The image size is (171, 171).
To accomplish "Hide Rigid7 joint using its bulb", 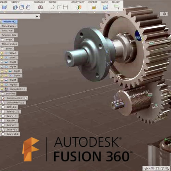I will pyautogui.click(x=2, y=80).
